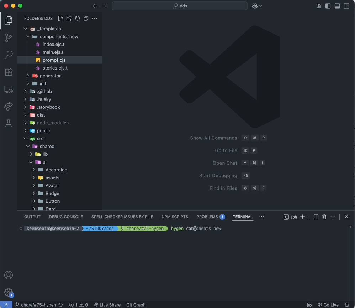The image size is (355, 308).
Task: Switch to the OUTPUT tab
Action: (32, 217)
